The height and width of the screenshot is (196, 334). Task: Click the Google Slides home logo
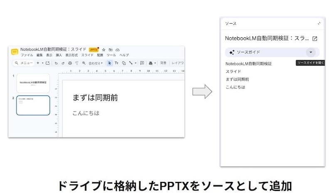(15, 52)
